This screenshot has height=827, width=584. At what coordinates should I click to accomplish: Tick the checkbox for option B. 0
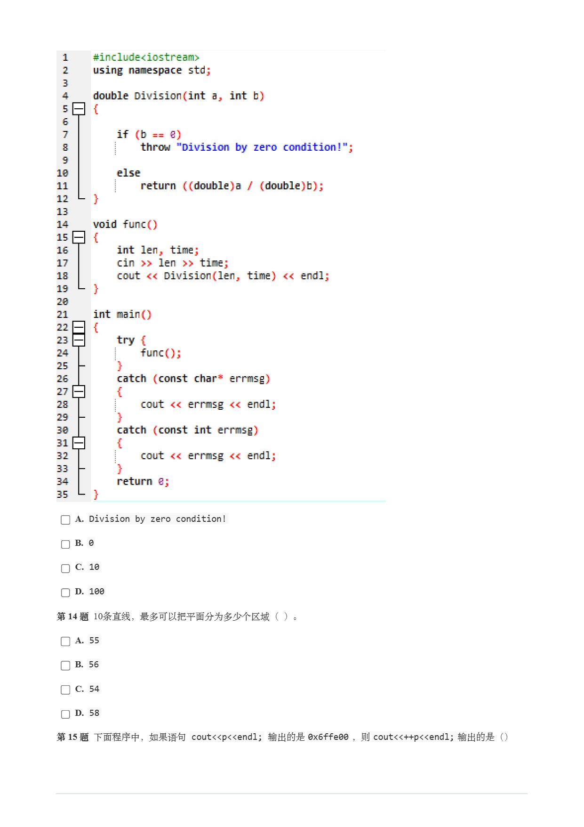click(x=65, y=544)
